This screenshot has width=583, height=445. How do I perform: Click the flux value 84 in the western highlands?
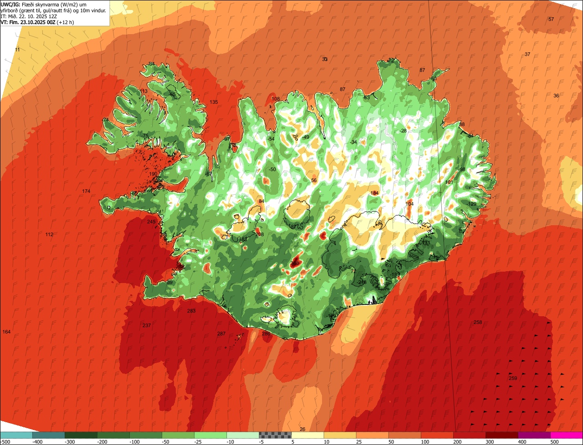[261, 201]
